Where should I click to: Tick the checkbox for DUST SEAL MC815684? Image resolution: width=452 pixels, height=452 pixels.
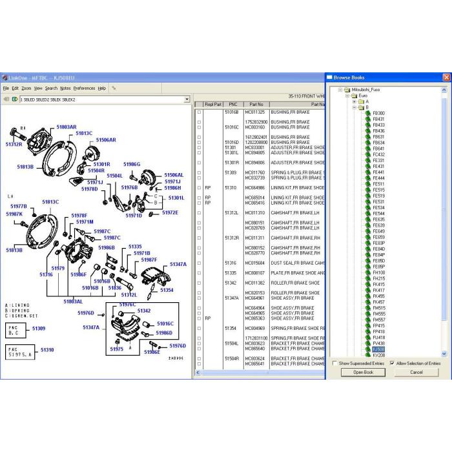(x=199, y=263)
